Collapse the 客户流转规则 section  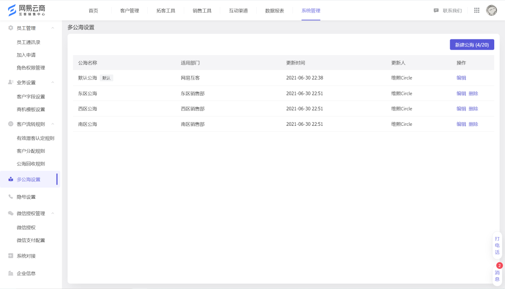pyautogui.click(x=52, y=124)
